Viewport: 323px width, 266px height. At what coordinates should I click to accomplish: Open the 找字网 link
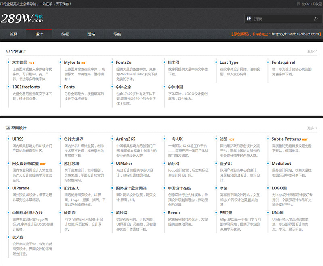174,62
